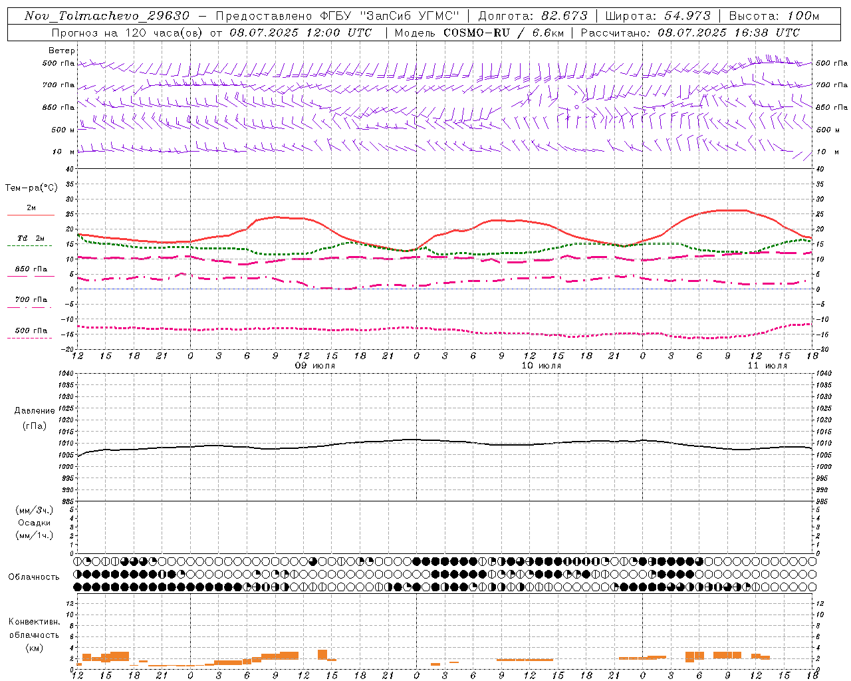Click the 'Td 2м' dew point legend entry

[31, 238]
